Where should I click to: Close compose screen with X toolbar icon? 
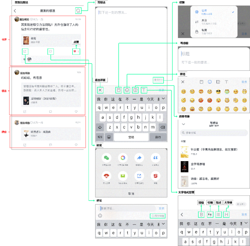pyautogui.click(x=100, y=90)
